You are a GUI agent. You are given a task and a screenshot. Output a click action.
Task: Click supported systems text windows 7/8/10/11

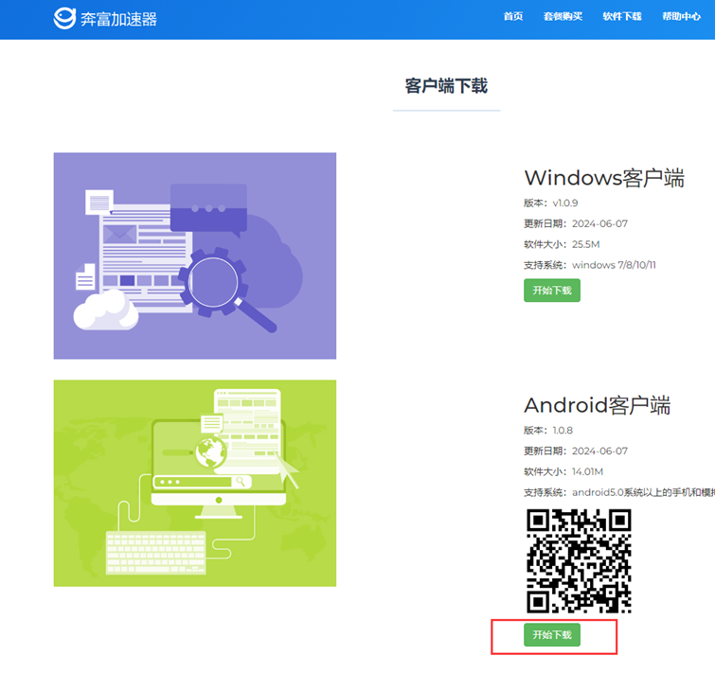(614, 265)
